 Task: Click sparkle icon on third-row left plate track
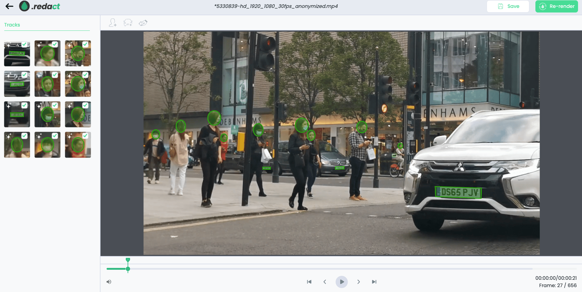coord(8,106)
